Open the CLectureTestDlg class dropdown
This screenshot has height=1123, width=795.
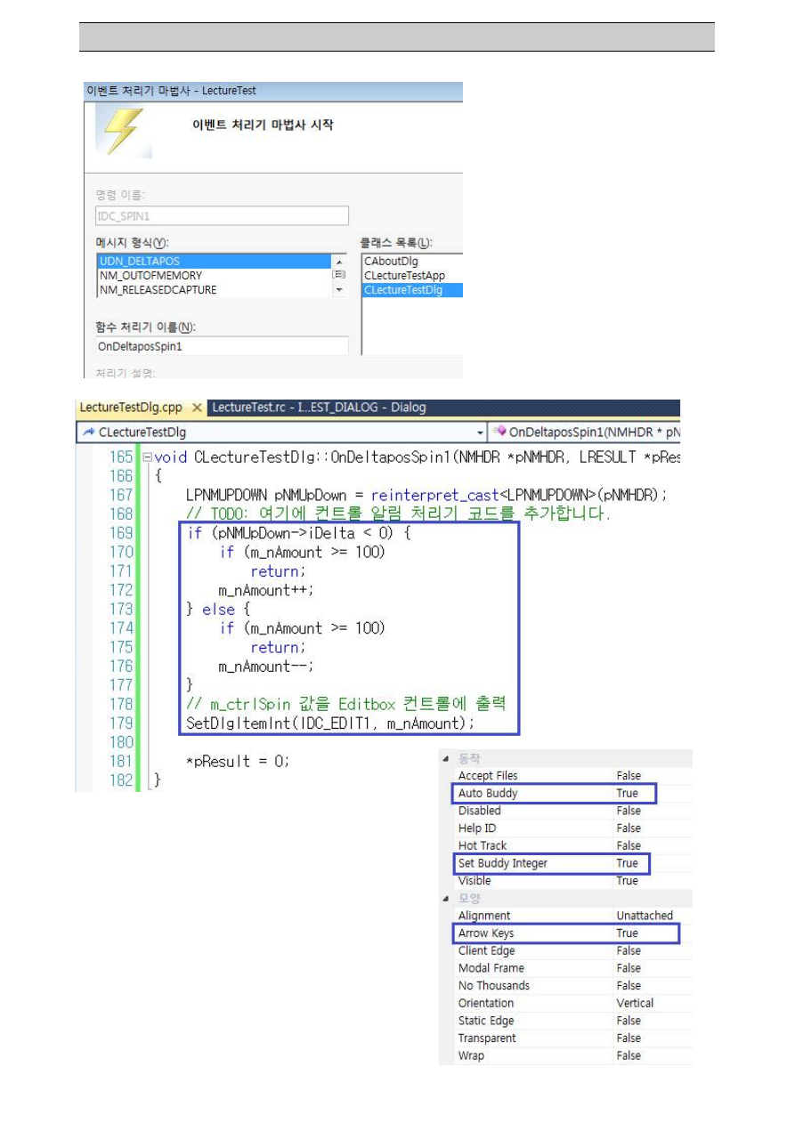481,432
